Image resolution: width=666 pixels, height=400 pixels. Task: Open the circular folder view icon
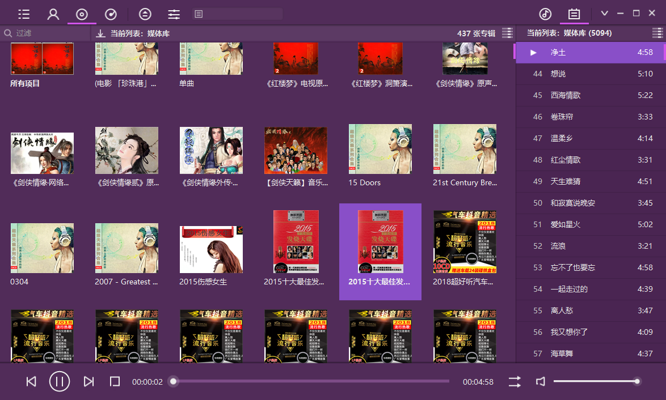(145, 14)
